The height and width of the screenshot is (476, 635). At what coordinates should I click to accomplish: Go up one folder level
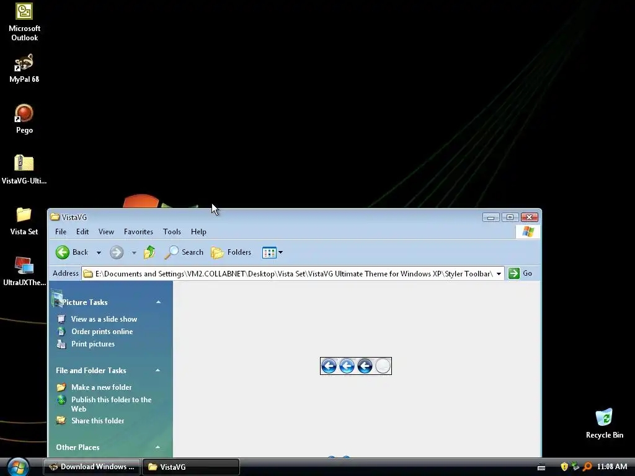(x=149, y=252)
